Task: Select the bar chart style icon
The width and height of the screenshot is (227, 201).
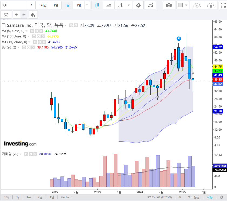Action: (120, 5)
